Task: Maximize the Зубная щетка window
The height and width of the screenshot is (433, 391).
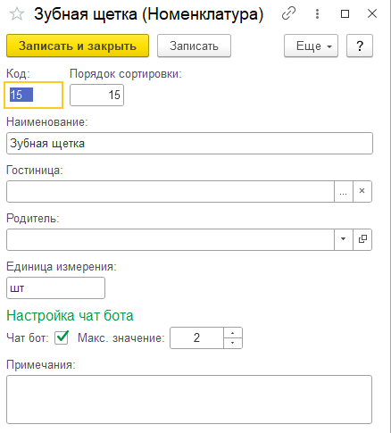Action: click(345, 13)
